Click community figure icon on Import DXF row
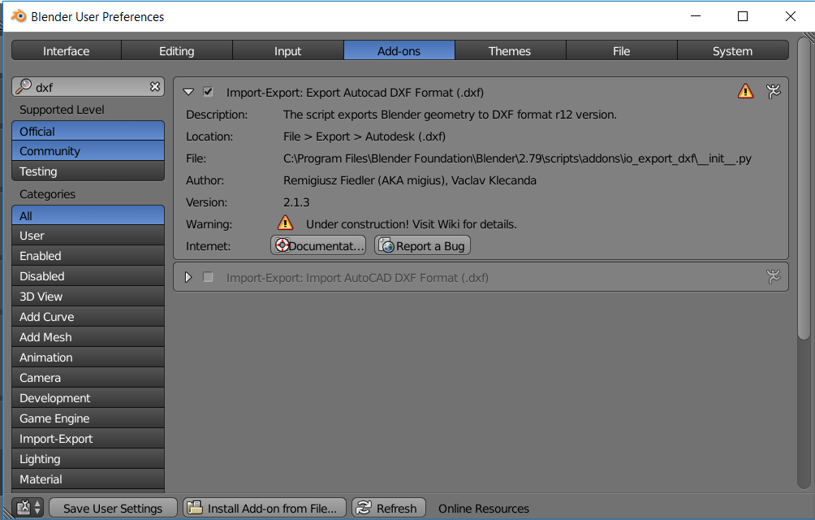The height and width of the screenshot is (520, 815). [774, 276]
